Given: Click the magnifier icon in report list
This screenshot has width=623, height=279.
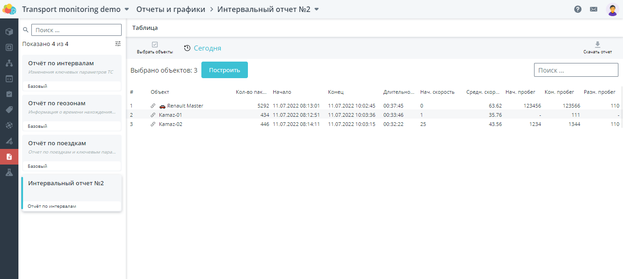Looking at the screenshot, I should click(x=26, y=30).
